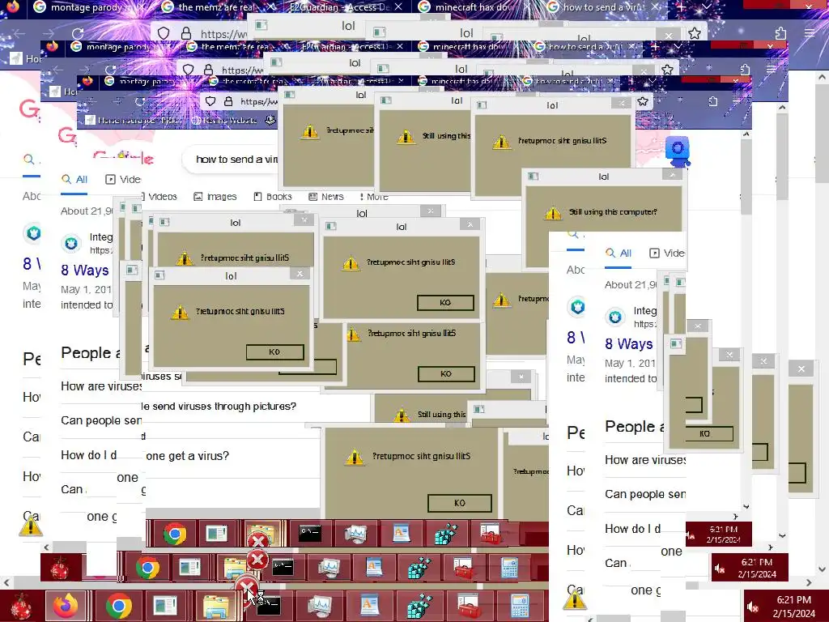Screen dimensions: 829x622
Task: Go back with the back arrow in the outermost Firefox window
Action: point(19,34)
